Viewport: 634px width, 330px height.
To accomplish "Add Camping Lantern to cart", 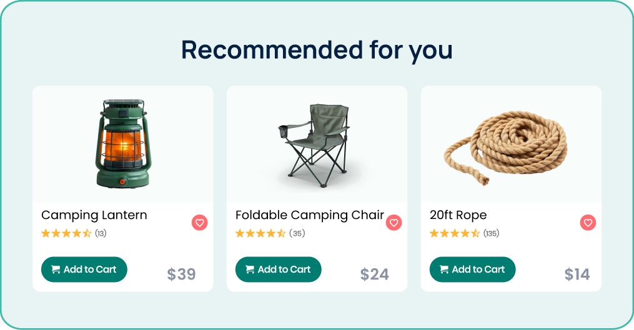I will pyautogui.click(x=84, y=269).
